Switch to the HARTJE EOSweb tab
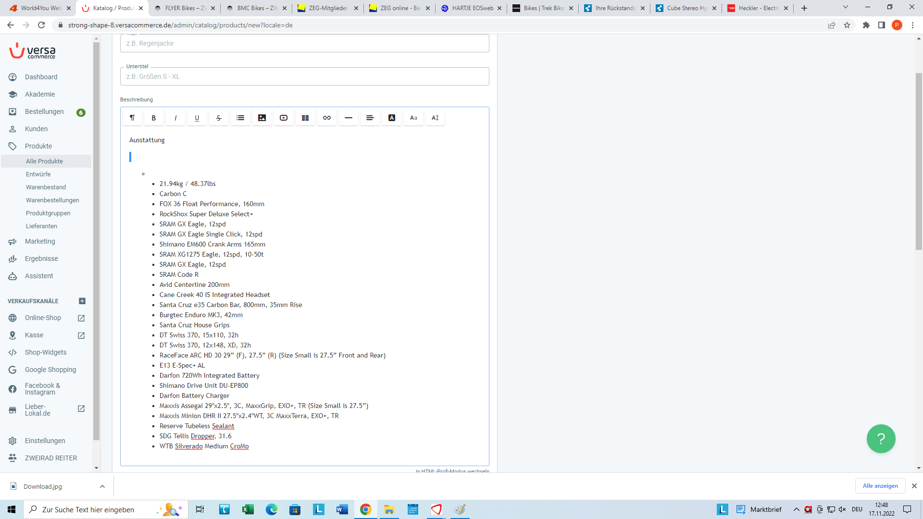The height and width of the screenshot is (519, 923). [x=472, y=8]
